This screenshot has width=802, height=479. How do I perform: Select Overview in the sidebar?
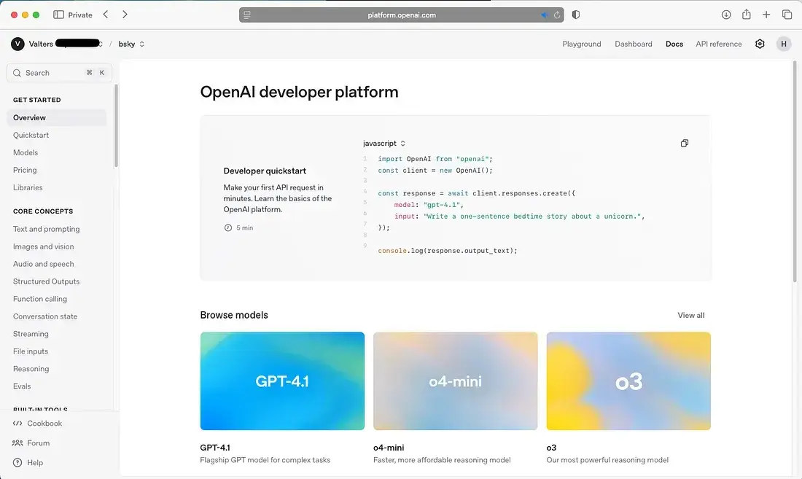coord(56,117)
